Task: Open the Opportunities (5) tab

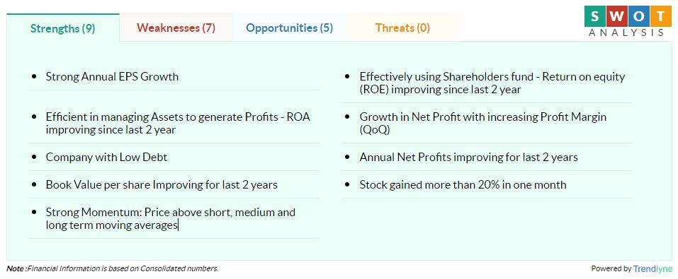Action: [289, 28]
